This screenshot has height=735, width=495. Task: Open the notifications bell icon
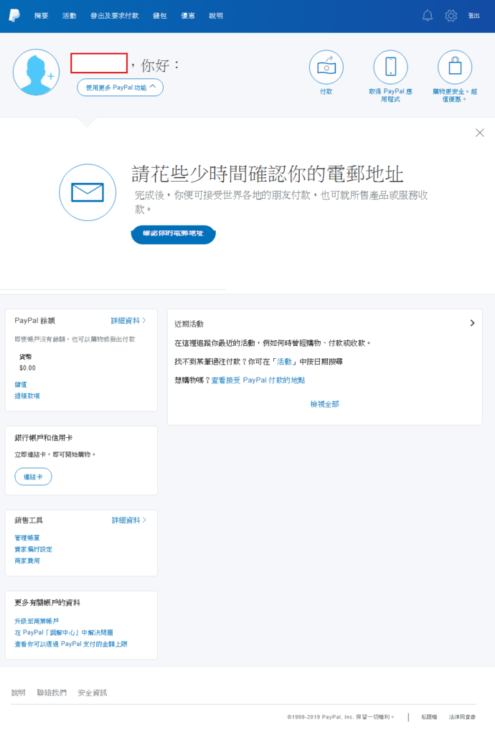[x=428, y=16]
